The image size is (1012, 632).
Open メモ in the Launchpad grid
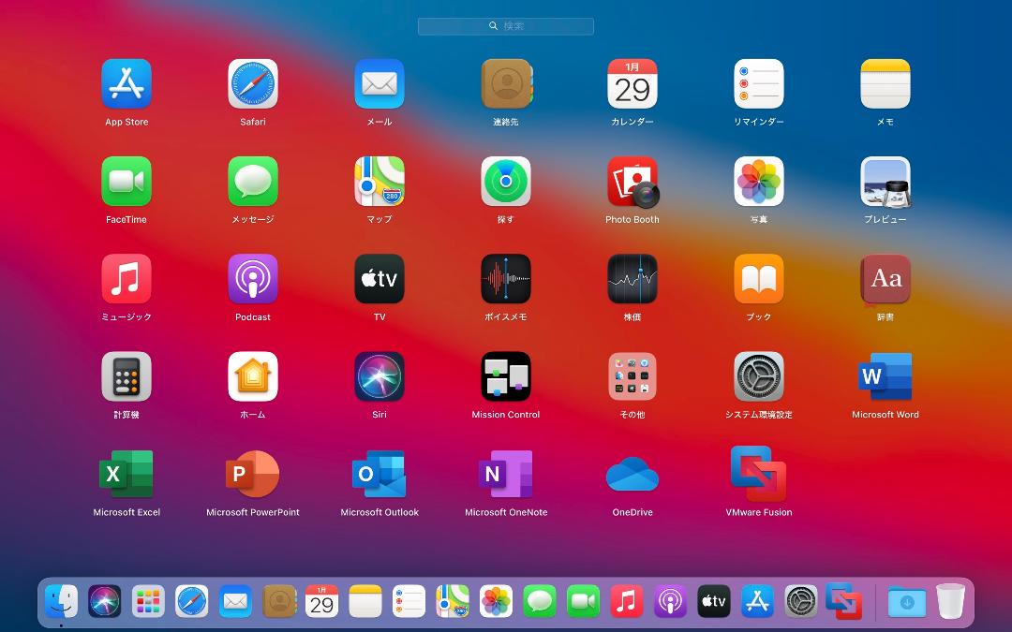click(885, 84)
